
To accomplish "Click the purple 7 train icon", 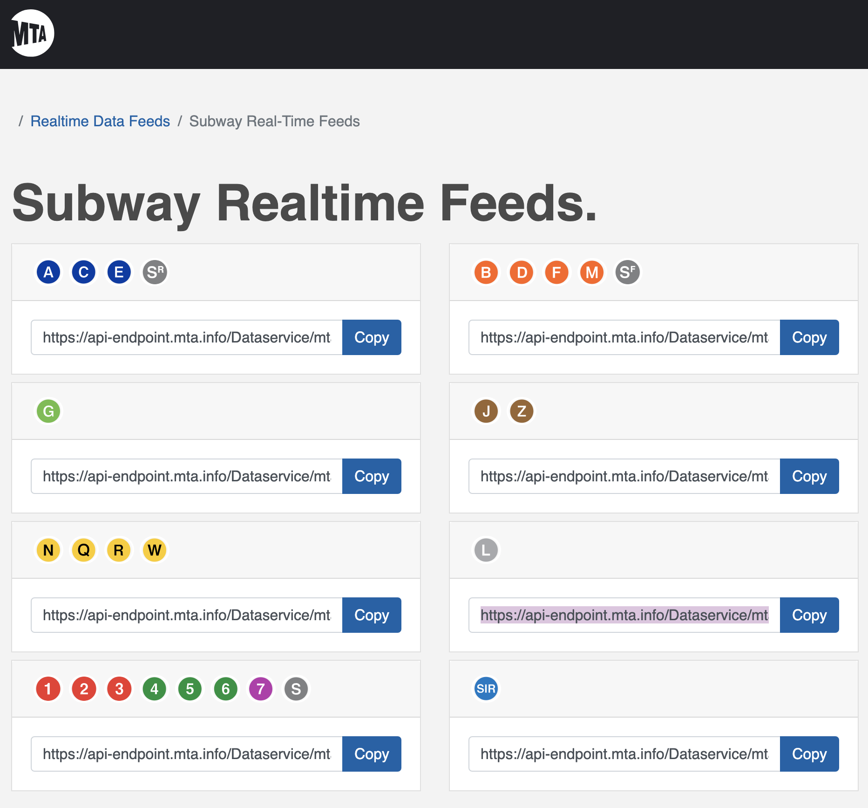I will coord(261,689).
